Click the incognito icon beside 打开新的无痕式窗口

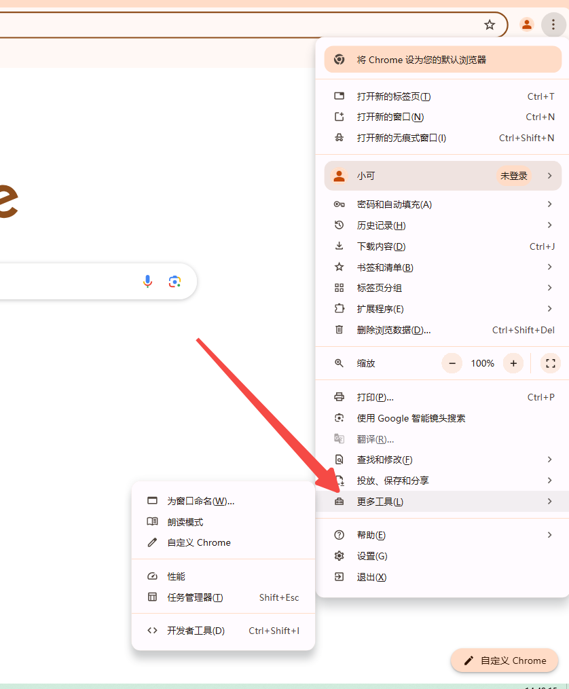pos(339,138)
